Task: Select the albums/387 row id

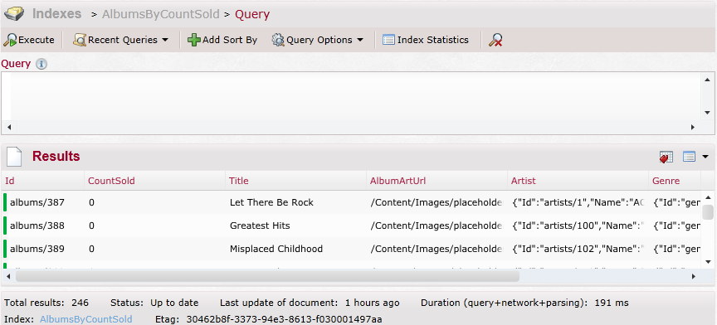Action: [x=37, y=202]
